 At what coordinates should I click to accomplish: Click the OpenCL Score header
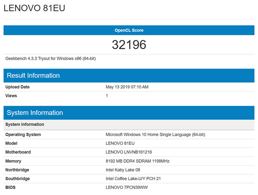(129, 30)
